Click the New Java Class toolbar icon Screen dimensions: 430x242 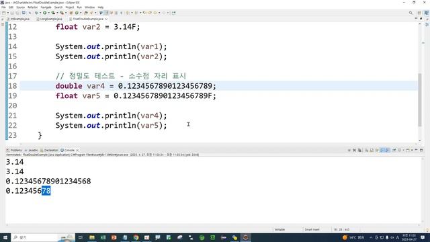(x=77, y=13)
